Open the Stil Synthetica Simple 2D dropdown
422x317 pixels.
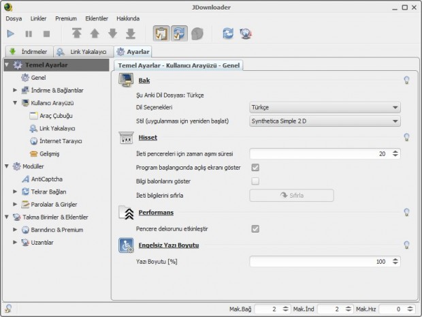tap(325, 121)
